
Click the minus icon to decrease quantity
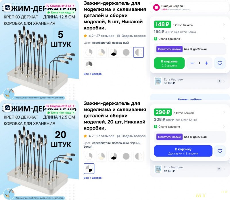point(192,63)
